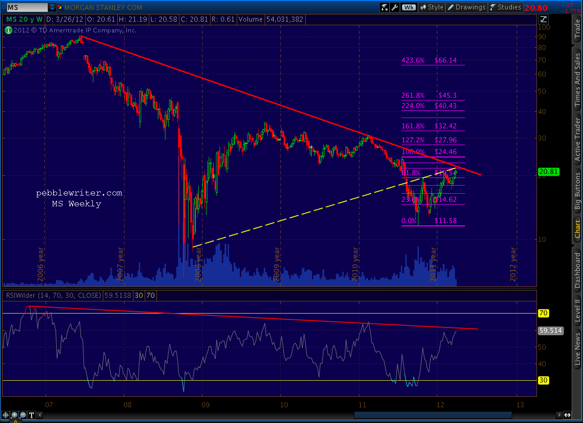Expand the symbol selector dropdown arrow

coord(52,7)
